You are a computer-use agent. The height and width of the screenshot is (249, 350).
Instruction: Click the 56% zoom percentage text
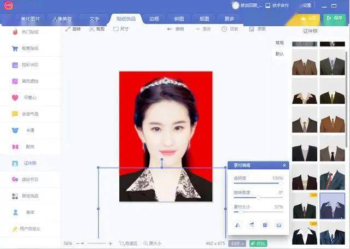tap(68, 244)
